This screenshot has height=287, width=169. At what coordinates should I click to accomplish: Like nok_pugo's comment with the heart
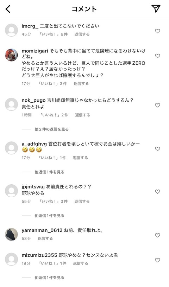pyautogui.click(x=157, y=105)
